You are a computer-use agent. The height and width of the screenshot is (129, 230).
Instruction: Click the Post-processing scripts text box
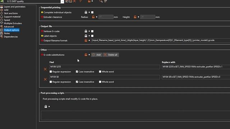(135, 115)
